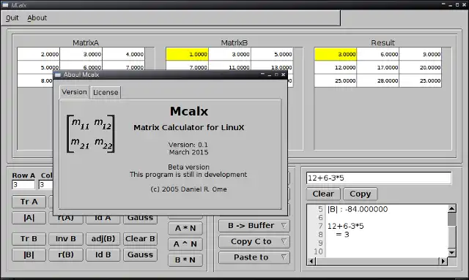Click the Clear button under expression

[x=323, y=194]
